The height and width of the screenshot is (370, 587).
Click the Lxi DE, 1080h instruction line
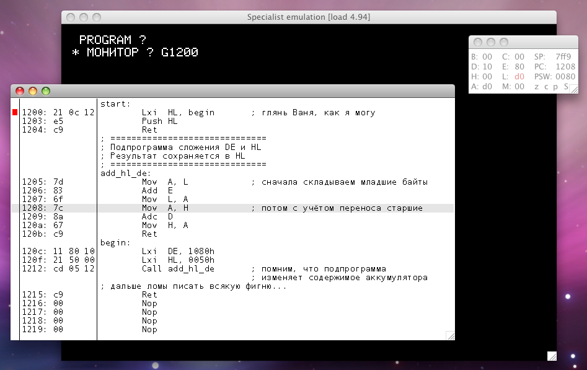click(178, 252)
